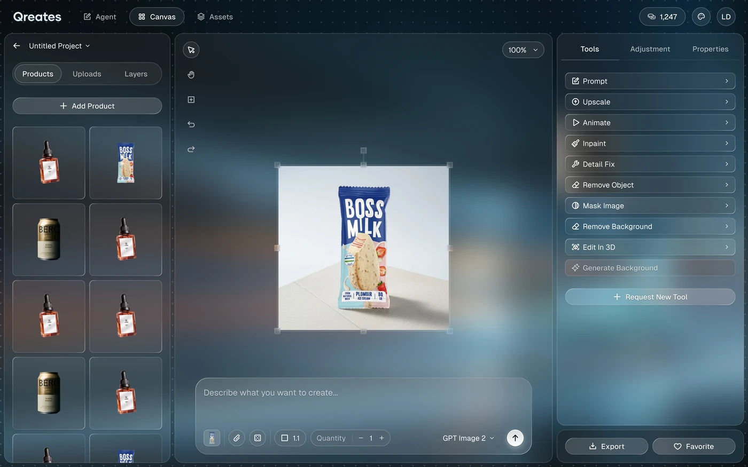Mark the image as Favorite
Image resolution: width=748 pixels, height=467 pixels.
tap(694, 446)
